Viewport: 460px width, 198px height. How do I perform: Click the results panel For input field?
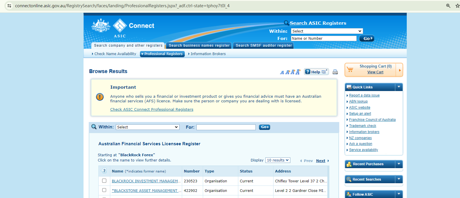coord(226,127)
